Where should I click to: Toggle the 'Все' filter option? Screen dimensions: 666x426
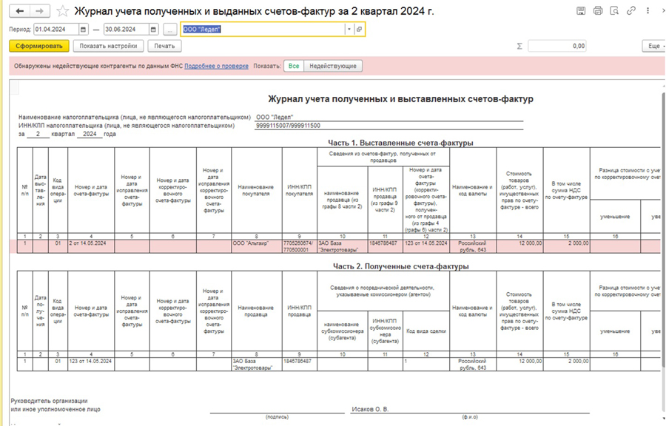[294, 66]
